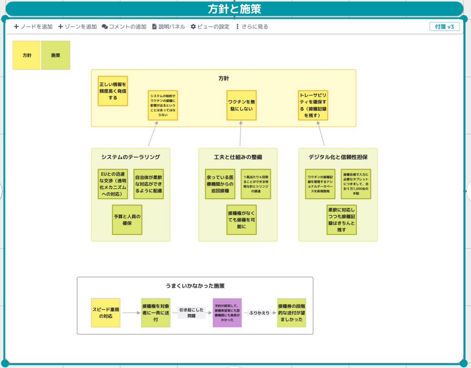471x368 pixels.
Task: Select the トレーサビリティを確保する note
Action: tap(313, 105)
